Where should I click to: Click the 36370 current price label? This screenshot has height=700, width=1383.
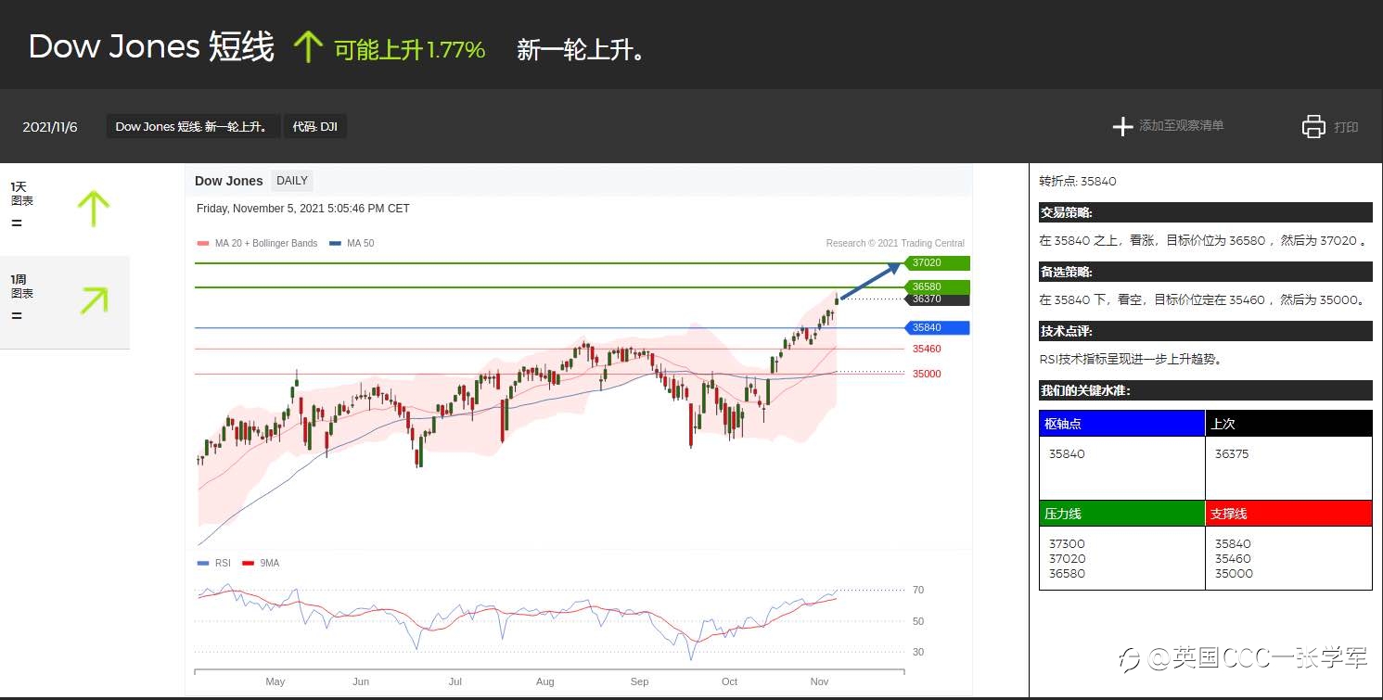[936, 299]
